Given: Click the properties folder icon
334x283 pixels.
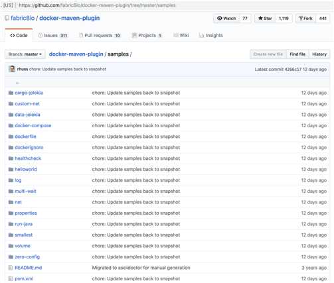Looking at the screenshot, I should [x=11, y=213].
